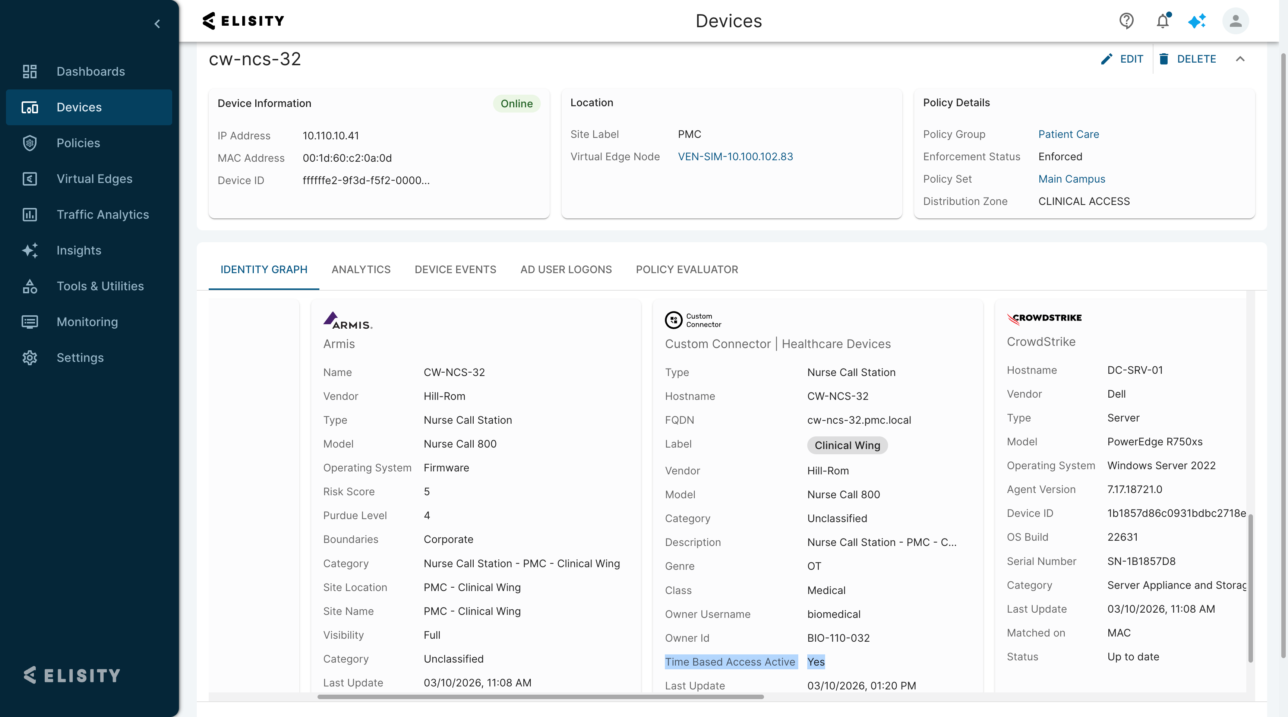The height and width of the screenshot is (717, 1288).
Task: Collapse the sidebar with the left chevron
Action: coord(157,24)
